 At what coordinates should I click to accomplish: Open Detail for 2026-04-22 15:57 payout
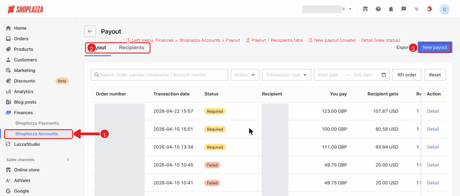[x=433, y=111]
